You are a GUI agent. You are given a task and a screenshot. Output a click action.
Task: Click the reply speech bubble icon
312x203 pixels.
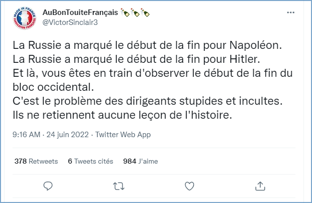(48, 186)
